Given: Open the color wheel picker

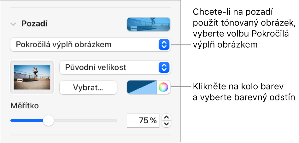Looking at the screenshot, I should 163,87.
